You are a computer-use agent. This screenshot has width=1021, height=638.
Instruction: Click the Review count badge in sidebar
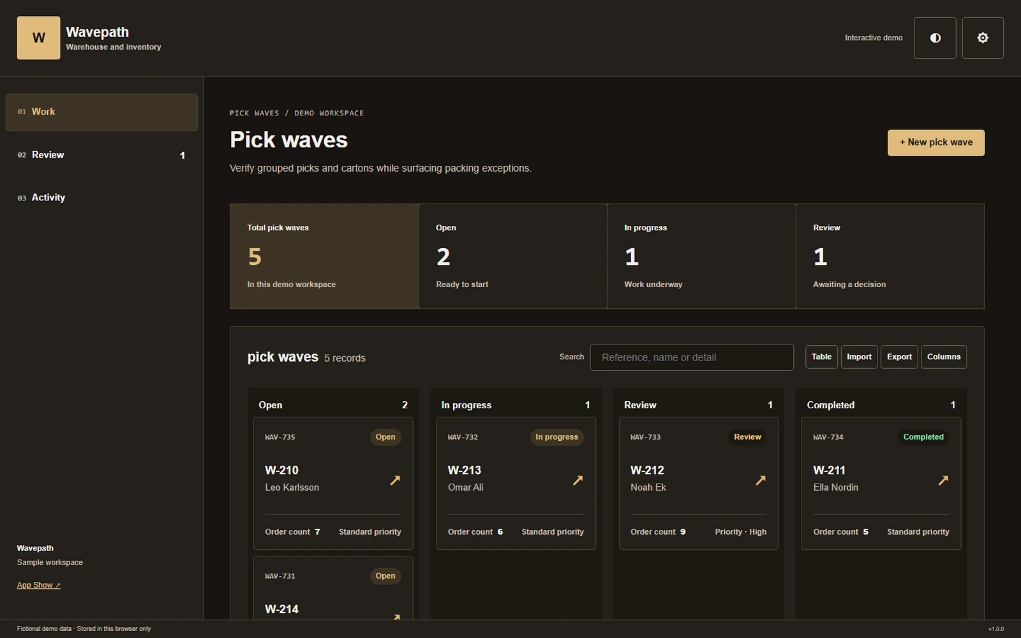183,155
